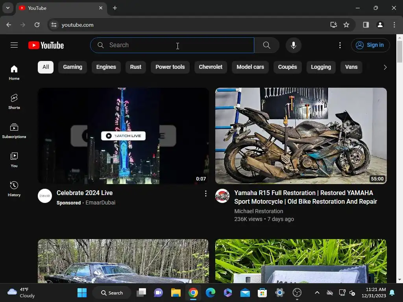Show more category chips with right arrow
Screen dimensions: 403x302
point(385,67)
